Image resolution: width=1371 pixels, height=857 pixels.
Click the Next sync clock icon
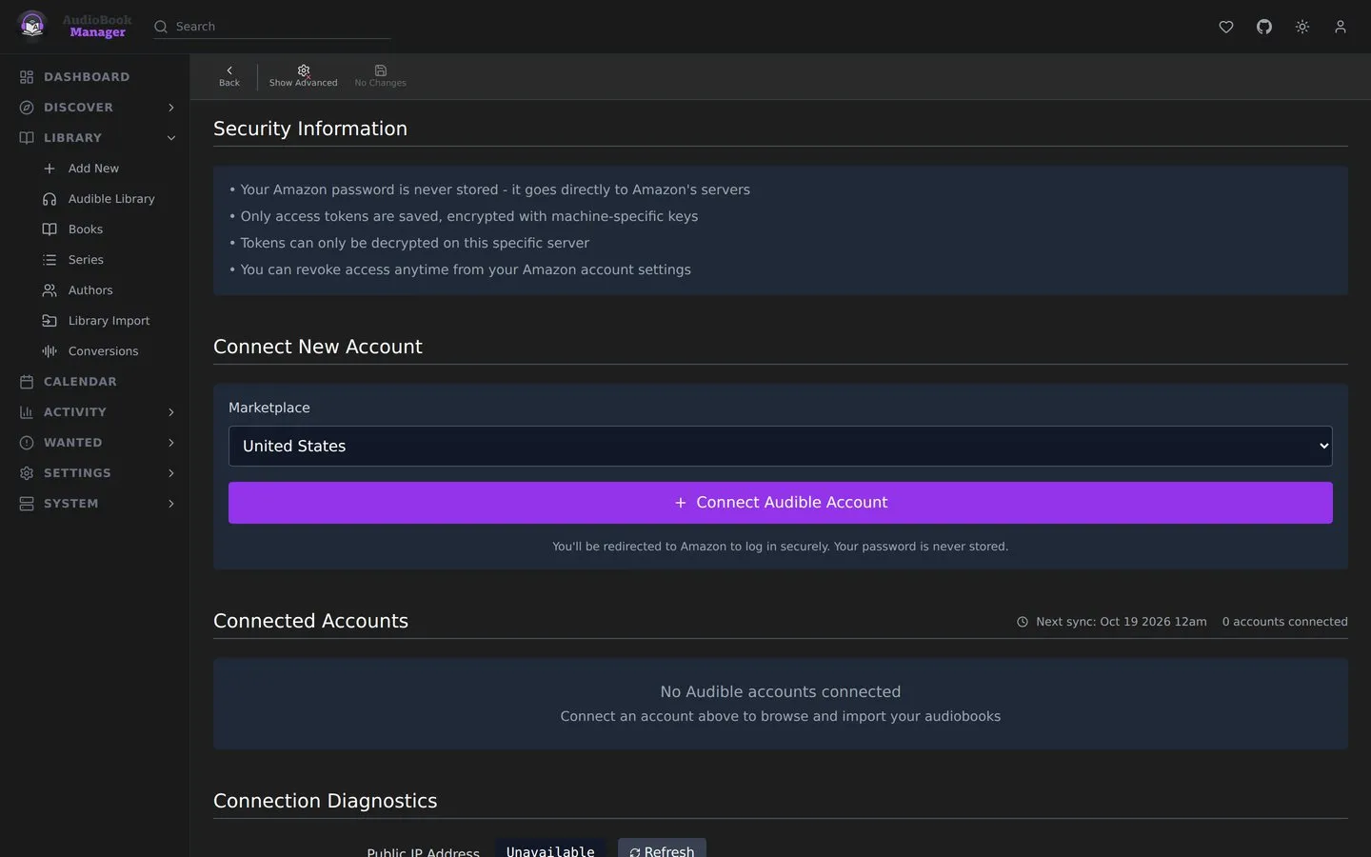click(x=1023, y=622)
